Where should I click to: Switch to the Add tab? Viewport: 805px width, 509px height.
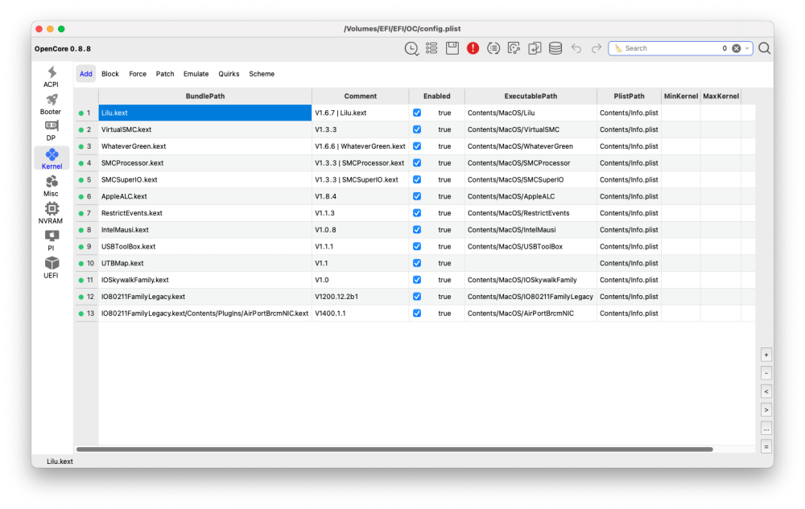pyautogui.click(x=86, y=74)
